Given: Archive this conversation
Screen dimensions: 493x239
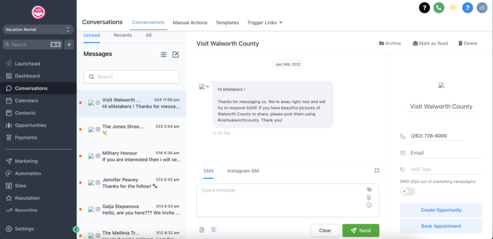Looking at the screenshot, I should 390,43.
